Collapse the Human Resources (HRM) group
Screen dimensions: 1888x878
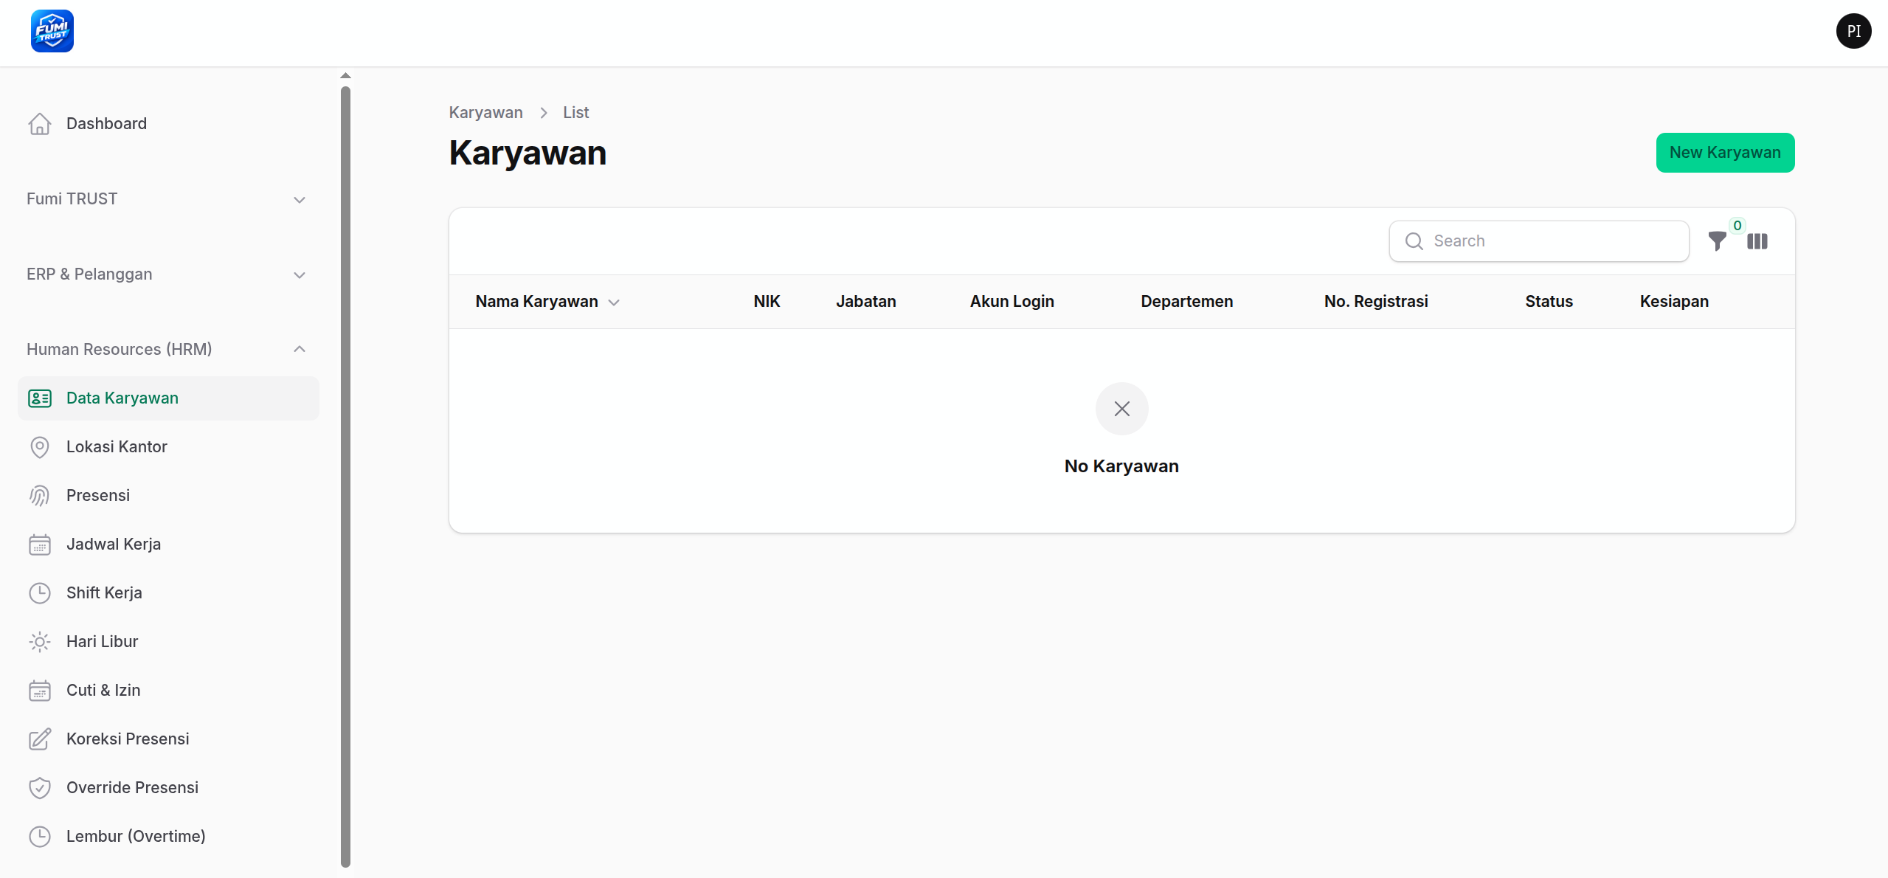167,350
